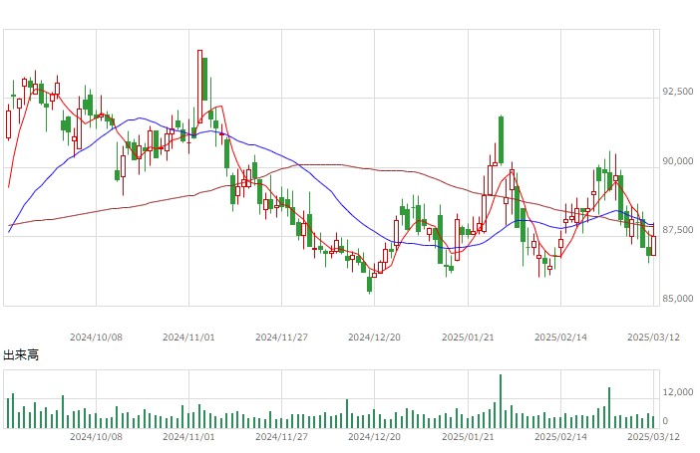Pick the 2025/02/14 date below the volume chart
The image size is (700, 453).
coord(560,436)
